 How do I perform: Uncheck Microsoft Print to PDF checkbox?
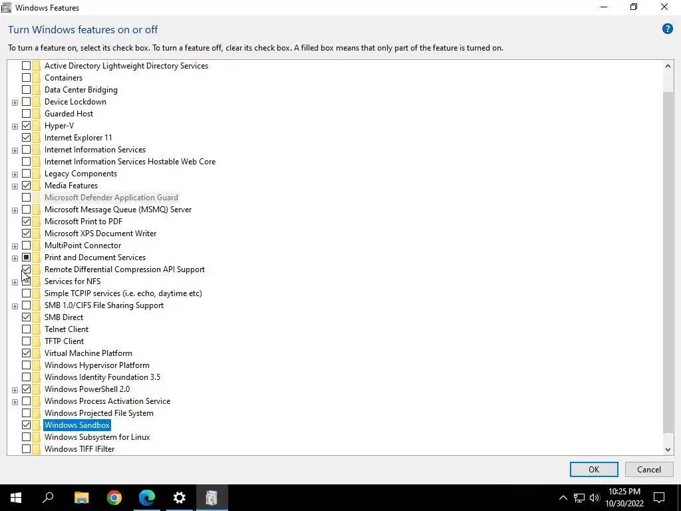(26, 222)
